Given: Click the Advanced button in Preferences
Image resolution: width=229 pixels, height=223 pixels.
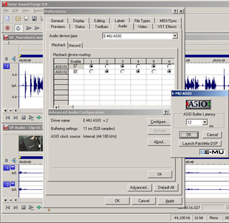Looking at the screenshot, I should tap(140, 187).
